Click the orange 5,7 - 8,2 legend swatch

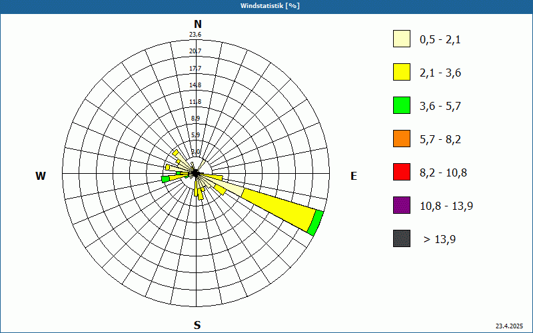[402, 139]
